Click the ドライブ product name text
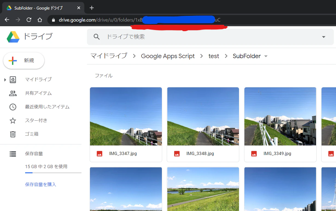 (x=38, y=36)
